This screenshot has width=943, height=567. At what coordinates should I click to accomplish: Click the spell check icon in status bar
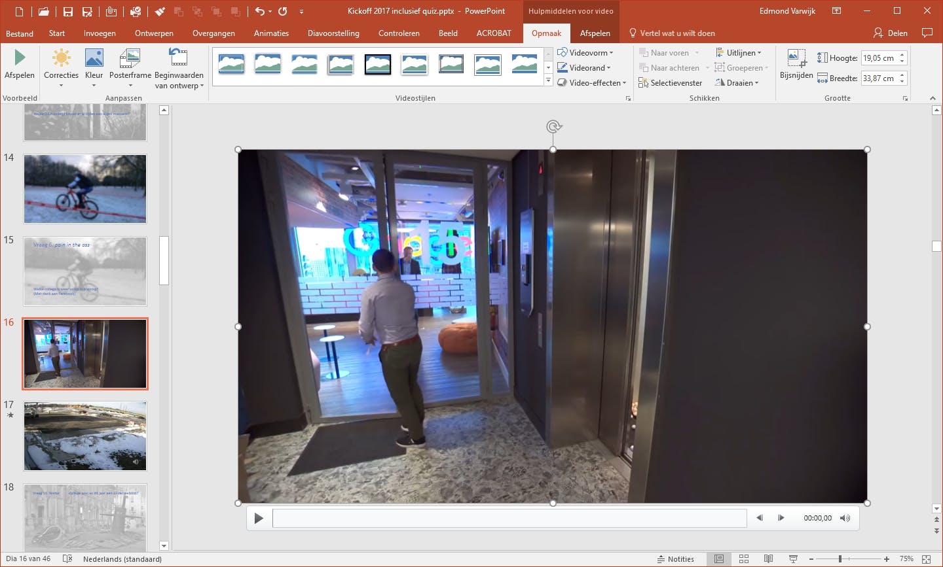point(67,559)
